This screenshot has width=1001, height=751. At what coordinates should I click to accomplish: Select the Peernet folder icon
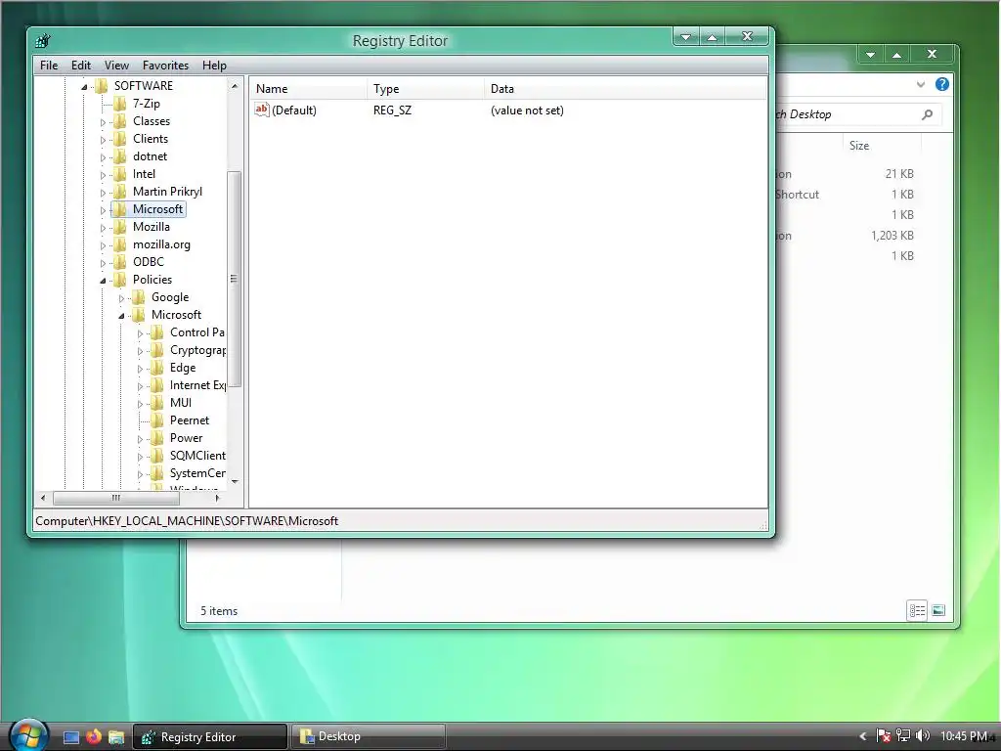(156, 420)
